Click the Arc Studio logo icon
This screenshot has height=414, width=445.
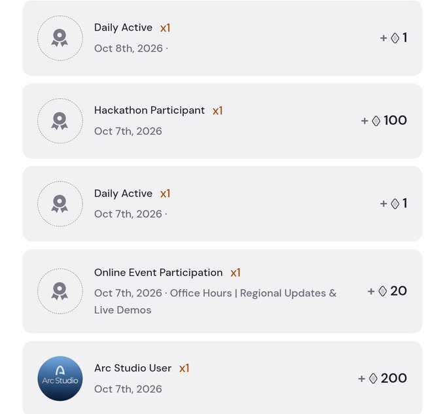(x=60, y=378)
